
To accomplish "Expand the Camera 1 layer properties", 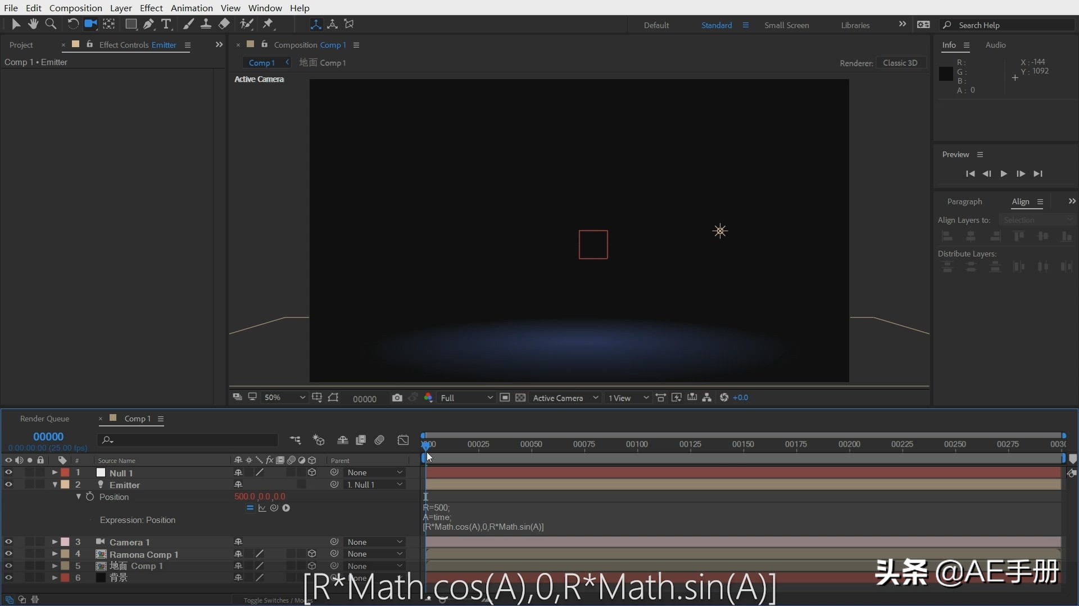I will [x=55, y=542].
